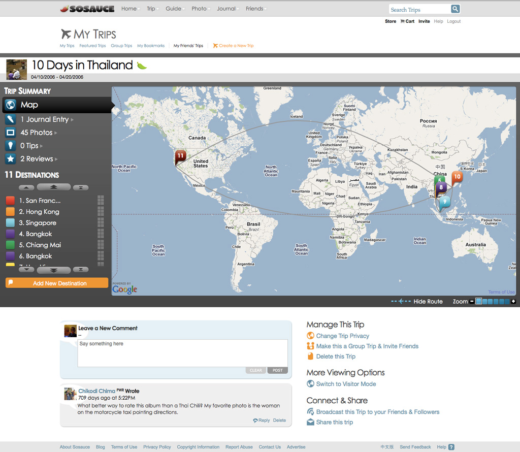This screenshot has height=452, width=520.
Task: Click the POST comment button
Action: tap(278, 370)
